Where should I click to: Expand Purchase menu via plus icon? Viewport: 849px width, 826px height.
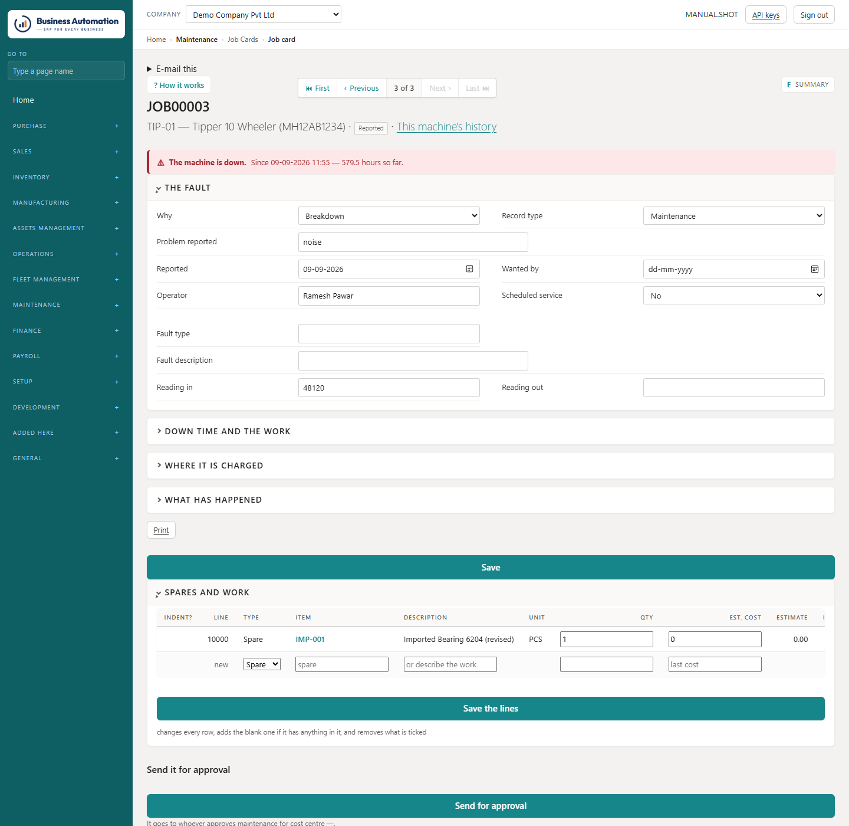point(117,126)
